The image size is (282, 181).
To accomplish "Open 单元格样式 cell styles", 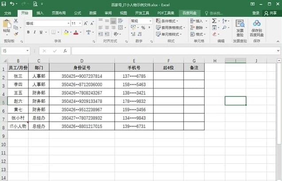I will pyautogui.click(x=169, y=34).
